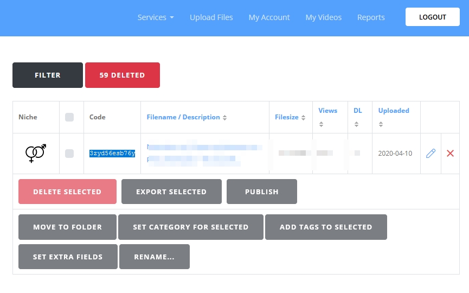Click the LOGOUT button
The width and height of the screenshot is (469, 293).
click(x=433, y=17)
